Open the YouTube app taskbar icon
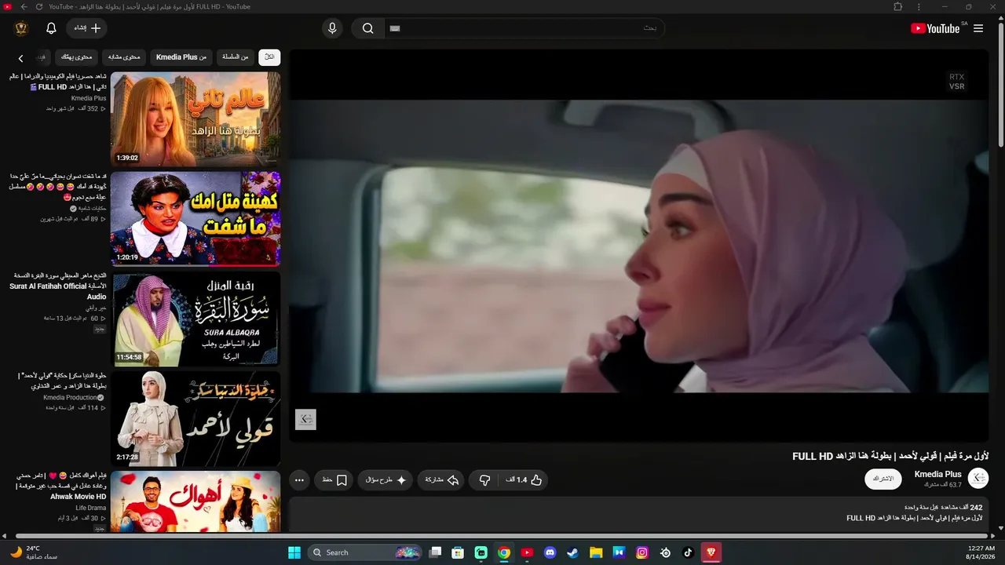Viewport: 1005px width, 565px height. [527, 552]
